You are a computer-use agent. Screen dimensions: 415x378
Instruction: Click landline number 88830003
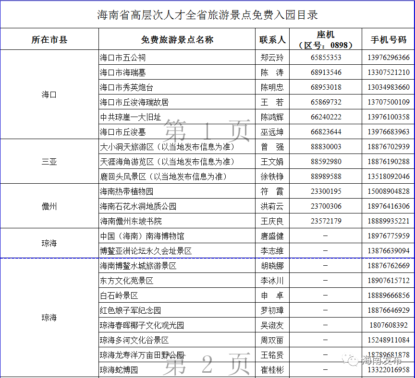click(326, 146)
